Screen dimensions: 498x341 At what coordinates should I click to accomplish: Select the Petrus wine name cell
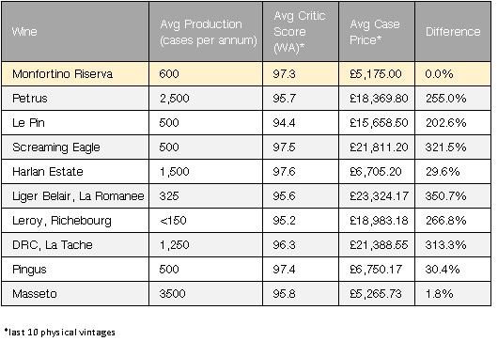[75, 99]
